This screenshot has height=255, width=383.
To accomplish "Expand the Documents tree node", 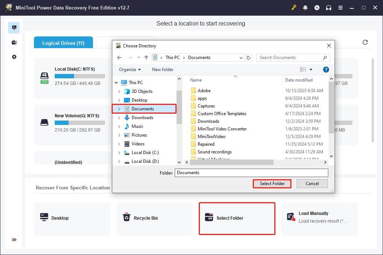I will tap(119, 109).
